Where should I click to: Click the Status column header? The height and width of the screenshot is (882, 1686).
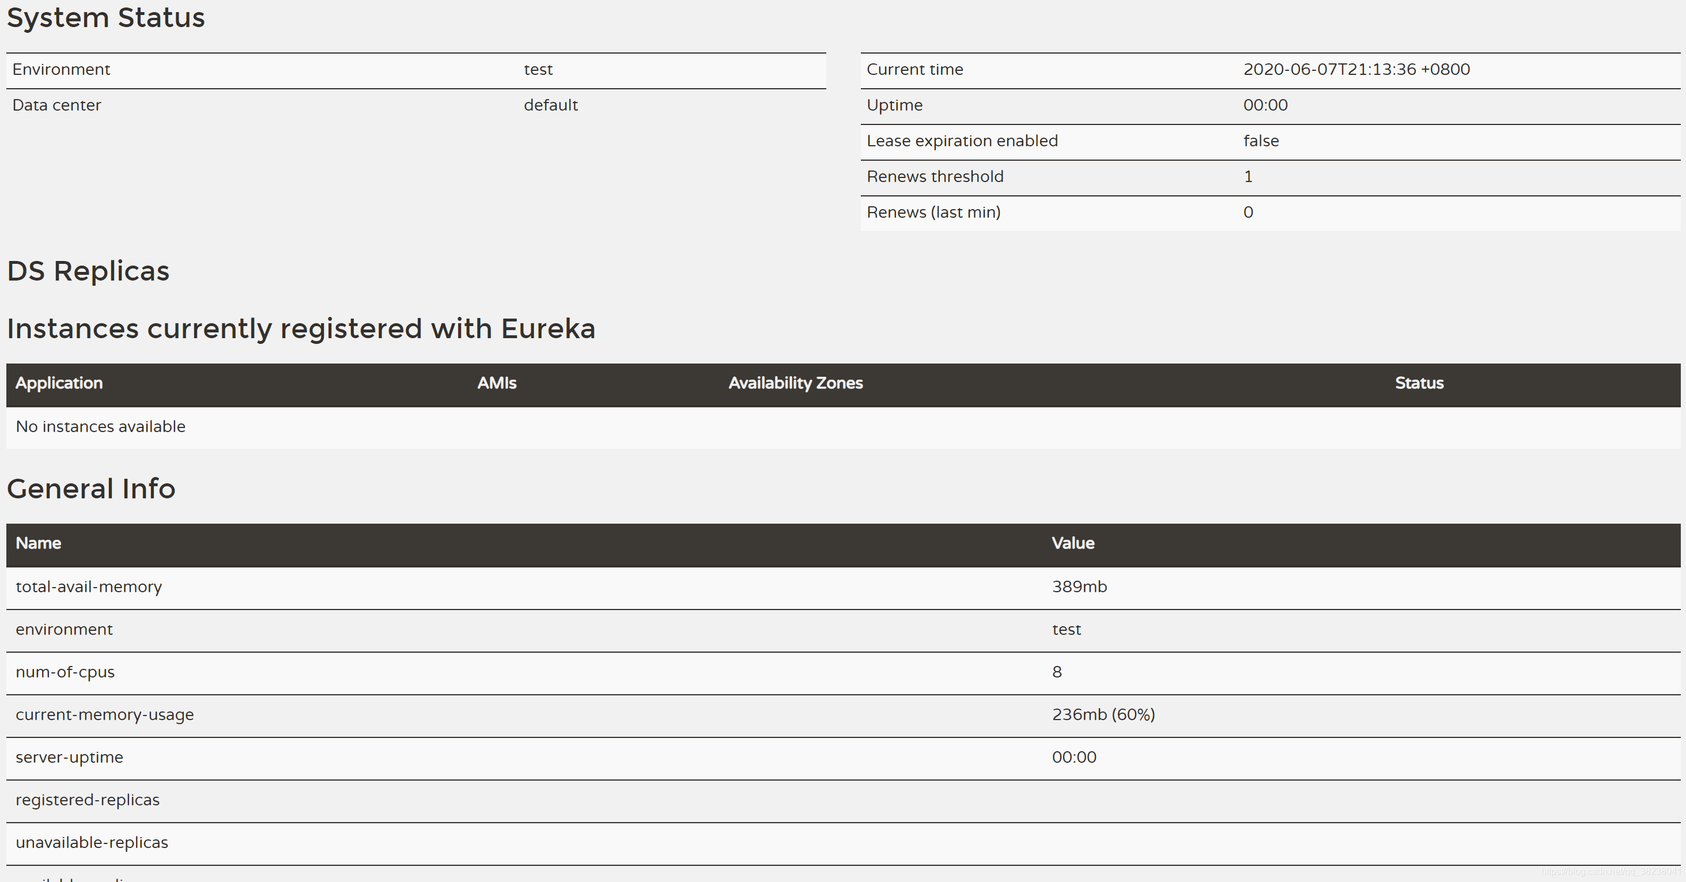[x=1419, y=384]
